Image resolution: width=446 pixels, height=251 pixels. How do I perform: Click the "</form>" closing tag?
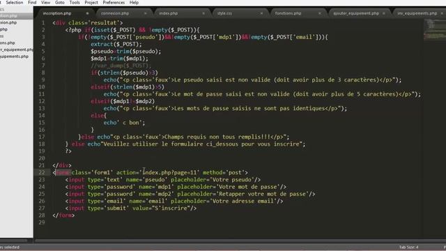coord(63,215)
